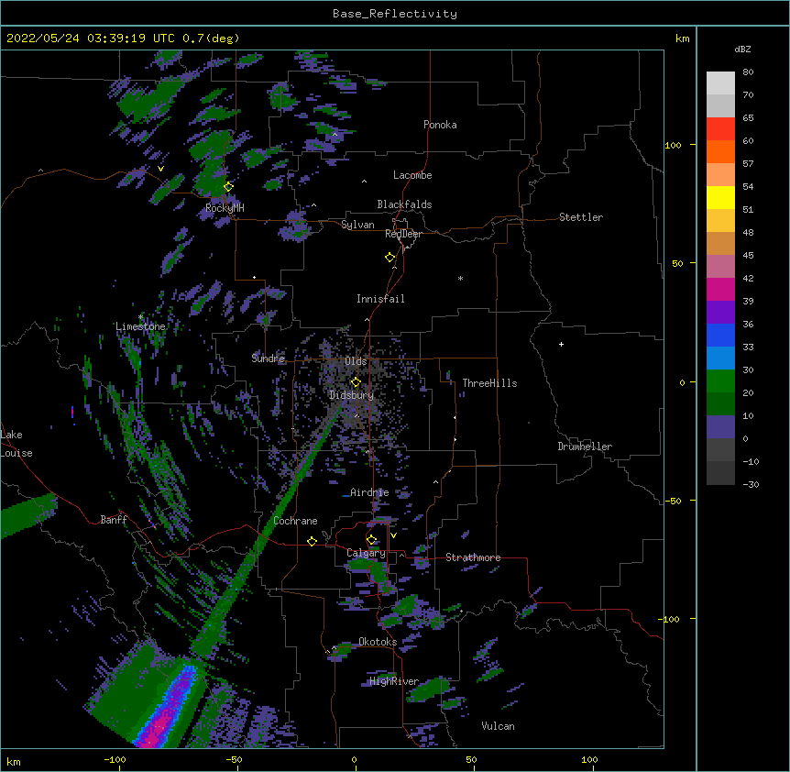Pick the bright green 30-20 dBZ legend swatch

click(720, 381)
